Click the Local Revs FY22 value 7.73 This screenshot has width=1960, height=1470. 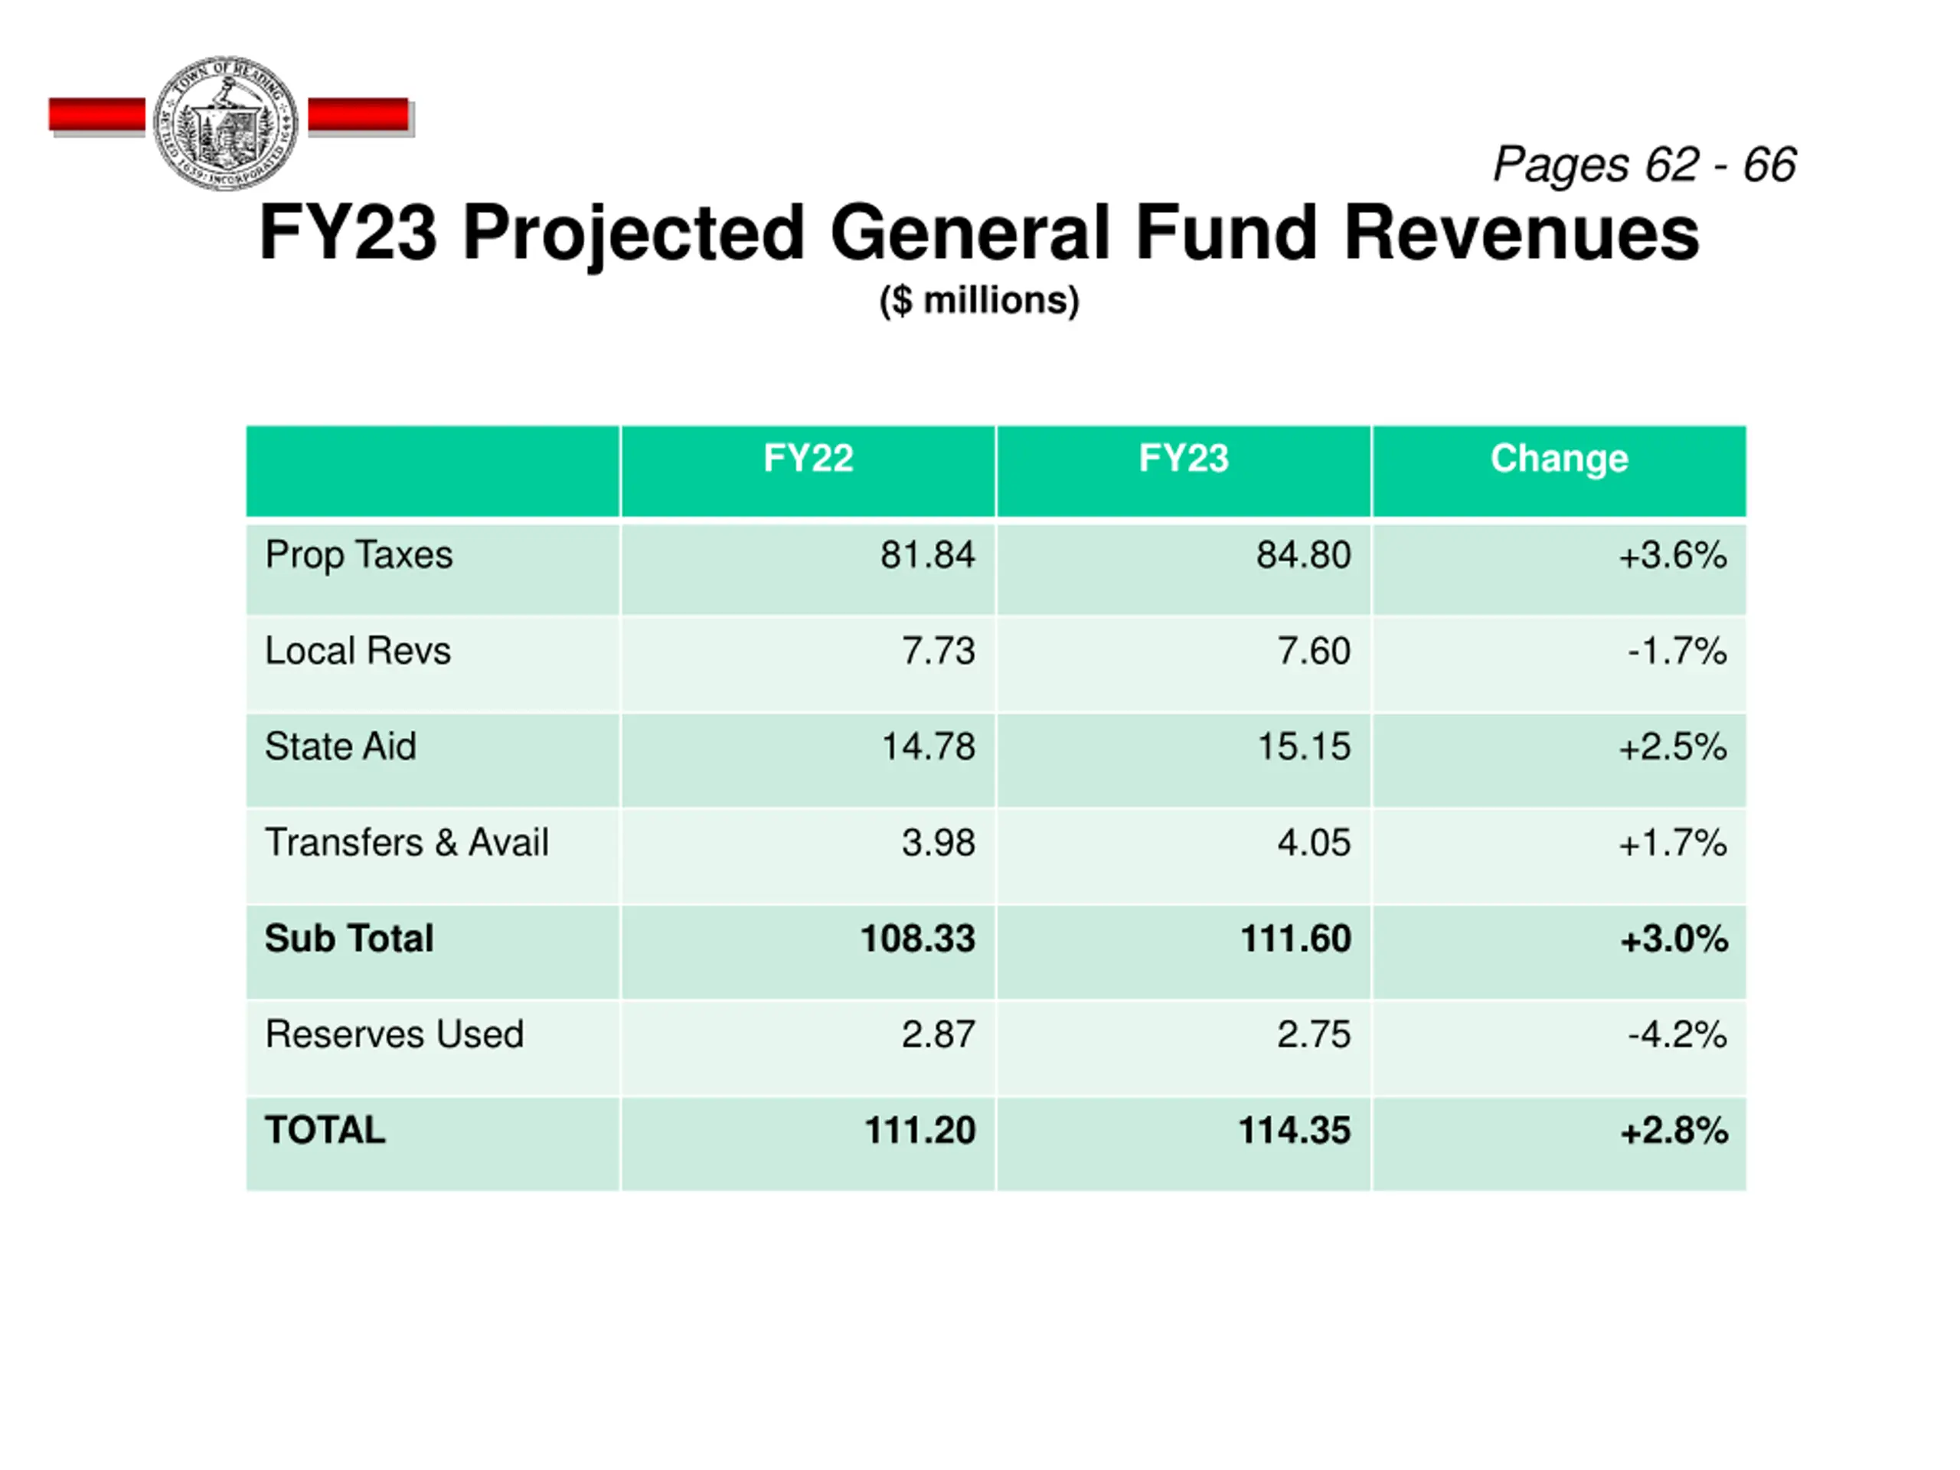click(939, 652)
